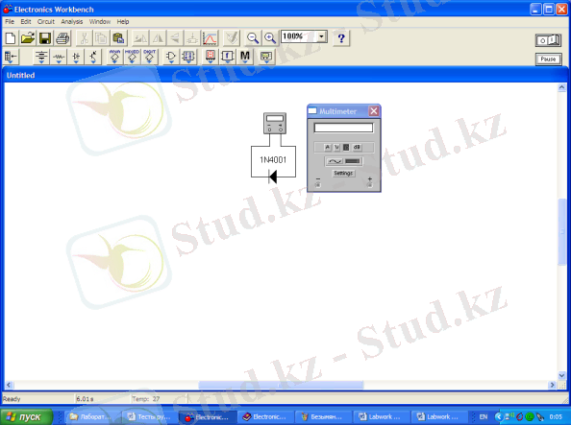Zoom out with magnifier minus
Screen dimensions: 571x425
[253, 37]
